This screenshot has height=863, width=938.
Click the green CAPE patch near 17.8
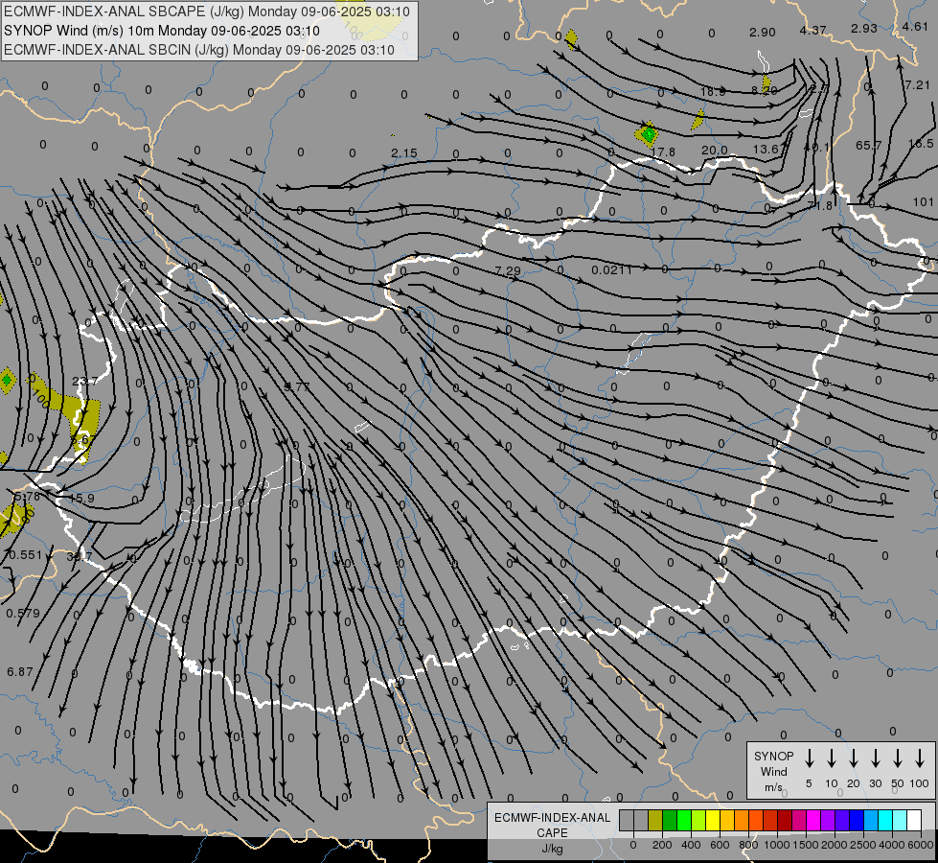(x=648, y=133)
